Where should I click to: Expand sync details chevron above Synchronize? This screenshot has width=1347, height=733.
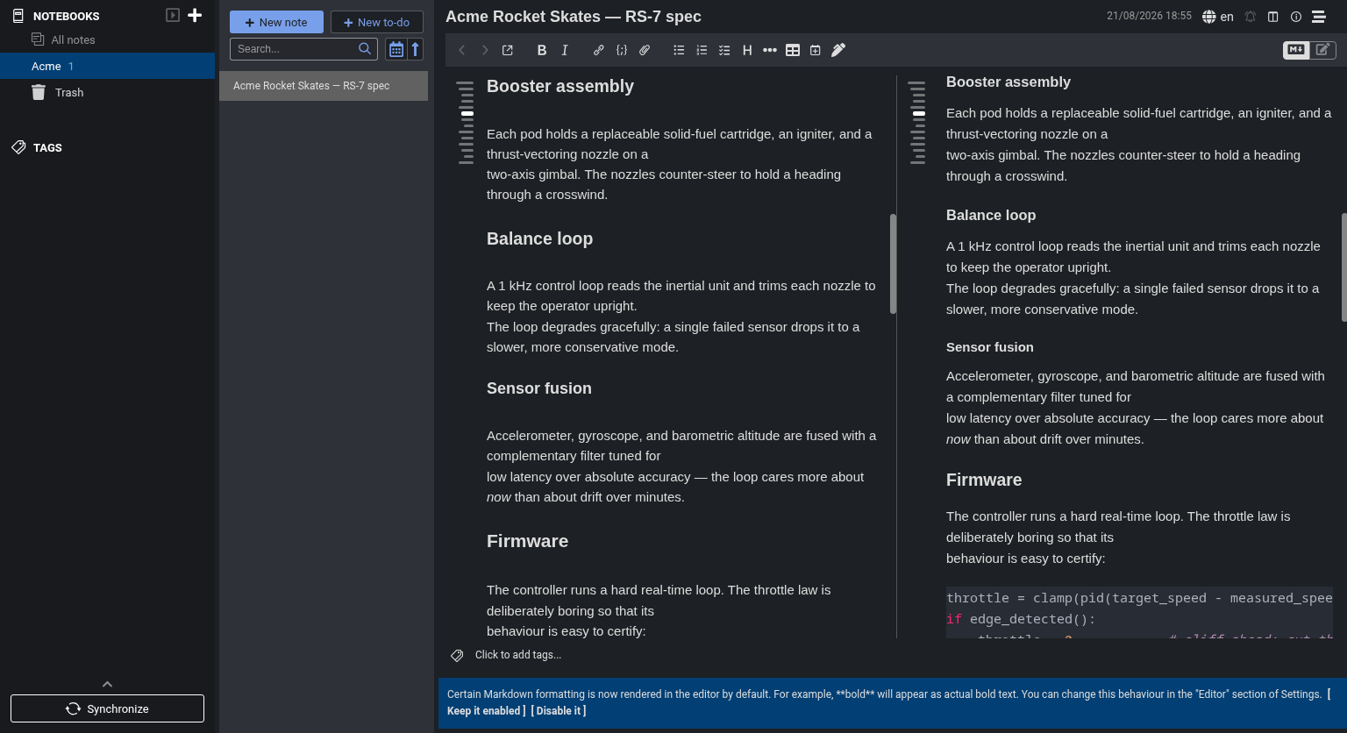tap(107, 684)
